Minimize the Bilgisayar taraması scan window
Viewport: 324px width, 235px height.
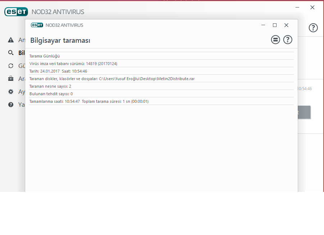pos(263,25)
